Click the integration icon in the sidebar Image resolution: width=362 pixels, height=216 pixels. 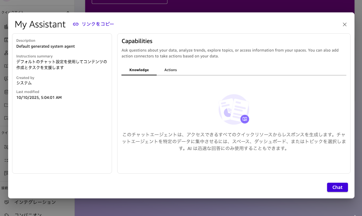[x=6, y=202]
